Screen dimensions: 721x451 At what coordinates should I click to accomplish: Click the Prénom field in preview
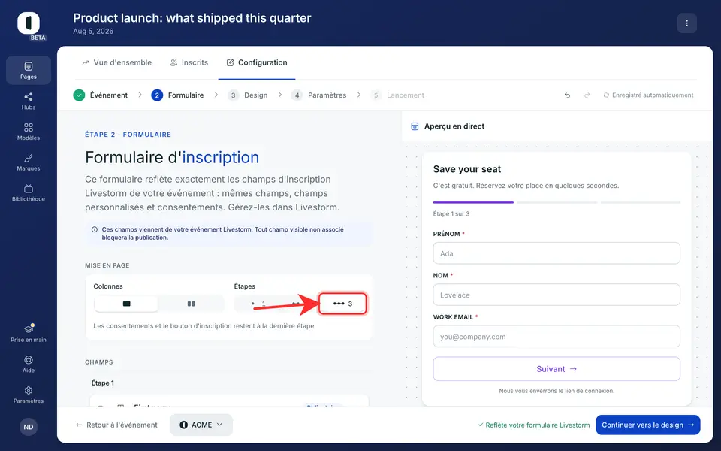point(557,253)
